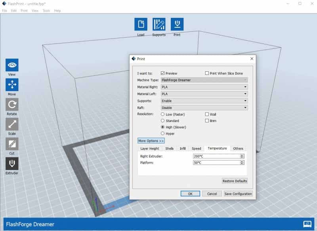Open the Tools menu
Image resolution: width=317 pixels, height=231 pixels.
(x=46, y=11)
